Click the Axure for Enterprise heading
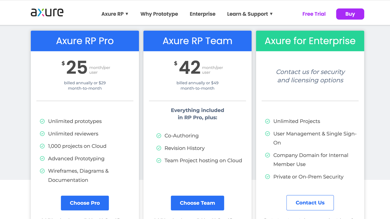Screen dimensions: 390x219 point(310,41)
